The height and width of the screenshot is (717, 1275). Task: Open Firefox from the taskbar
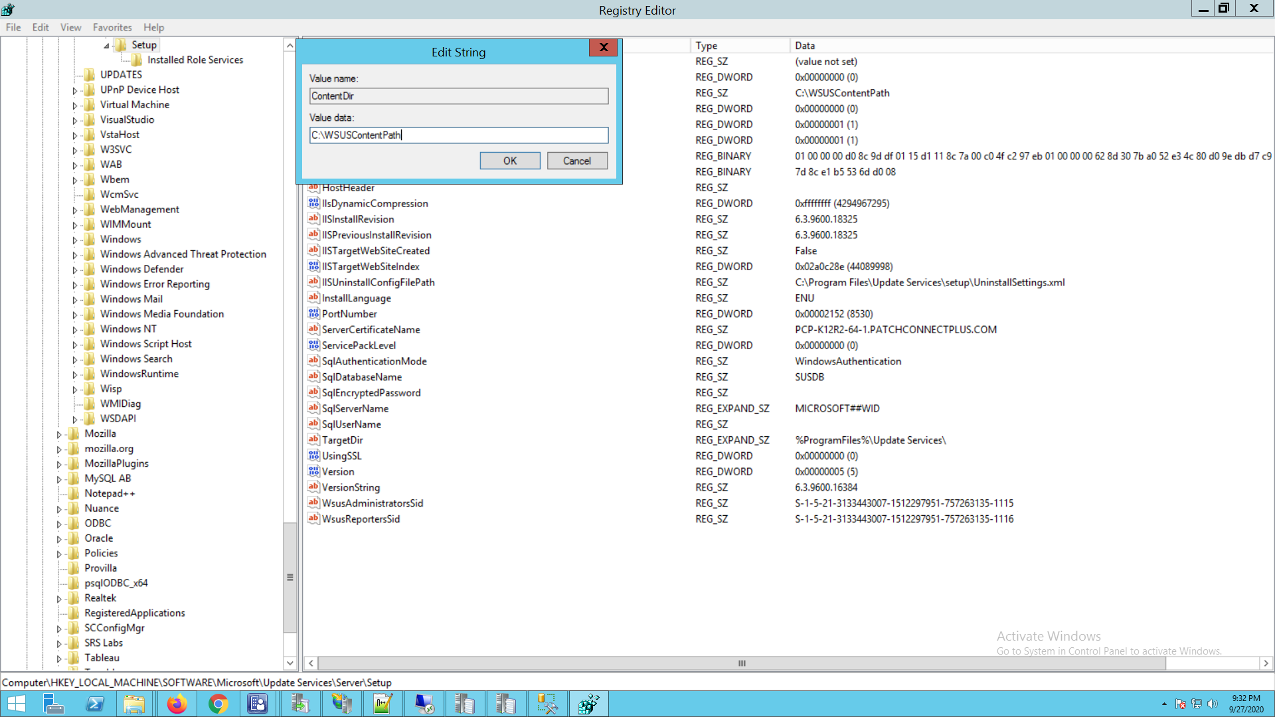point(177,704)
